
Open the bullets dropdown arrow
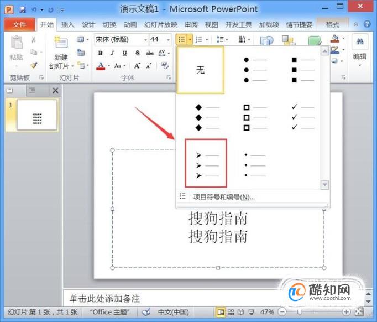tap(190, 39)
